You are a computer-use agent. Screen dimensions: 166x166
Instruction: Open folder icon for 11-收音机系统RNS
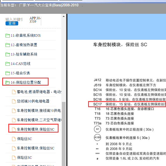tap(8, 36)
